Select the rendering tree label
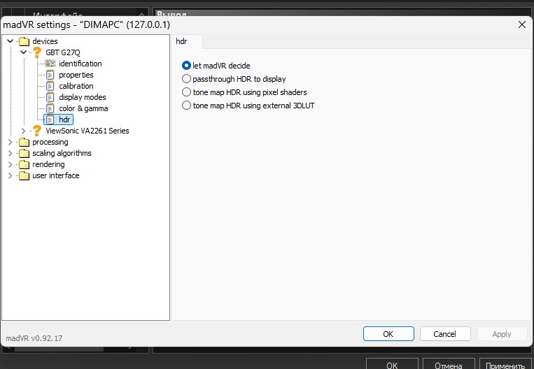This screenshot has height=369, width=534. (49, 165)
